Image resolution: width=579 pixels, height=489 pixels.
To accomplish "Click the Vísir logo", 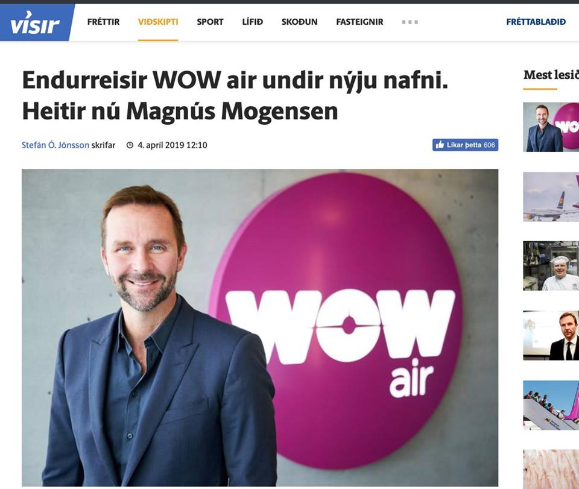I will [35, 22].
